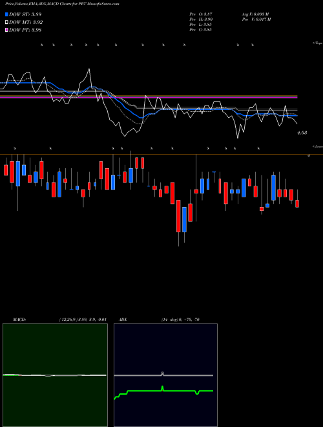This screenshot has width=323, height=427.
Task: Click the 'Pre O: 3.87' open value
Action: [x=201, y=14]
